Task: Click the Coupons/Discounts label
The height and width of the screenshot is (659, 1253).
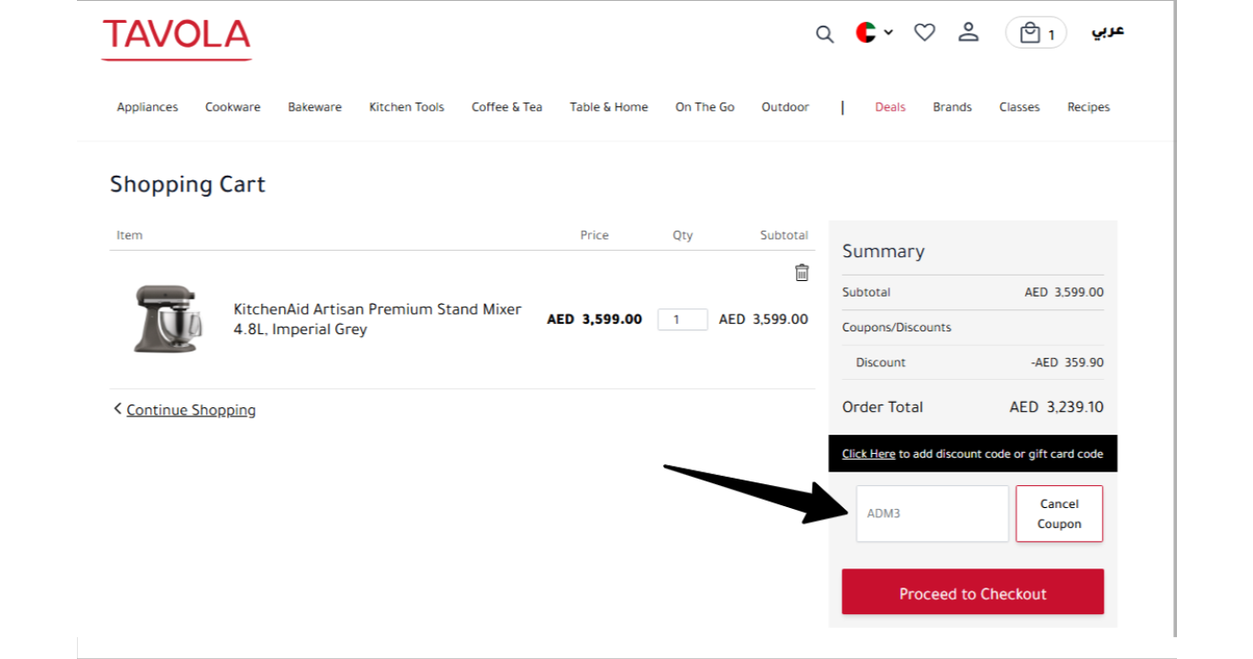Action: click(897, 328)
